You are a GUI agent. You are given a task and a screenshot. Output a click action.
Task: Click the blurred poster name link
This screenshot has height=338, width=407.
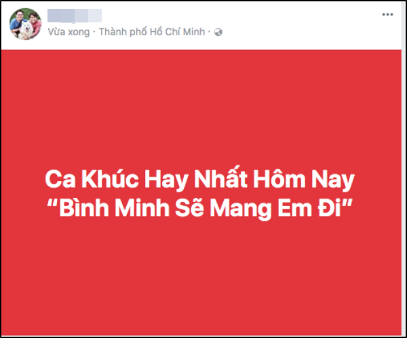click(75, 16)
